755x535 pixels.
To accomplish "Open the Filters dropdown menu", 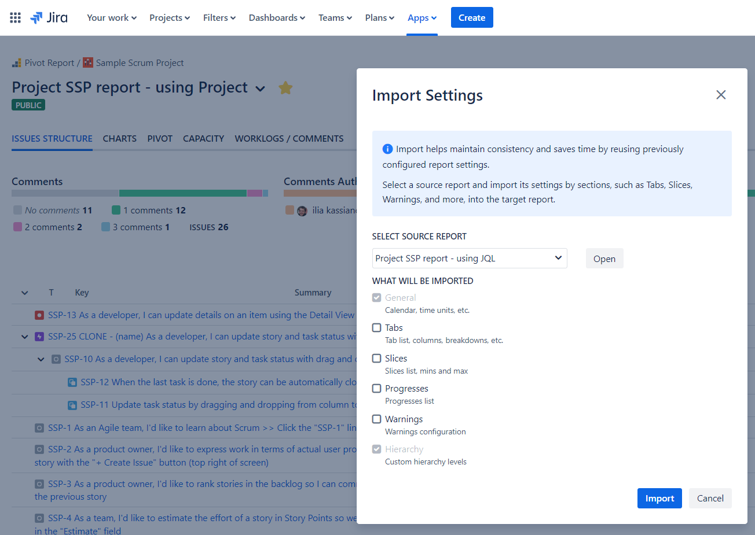I will (219, 18).
